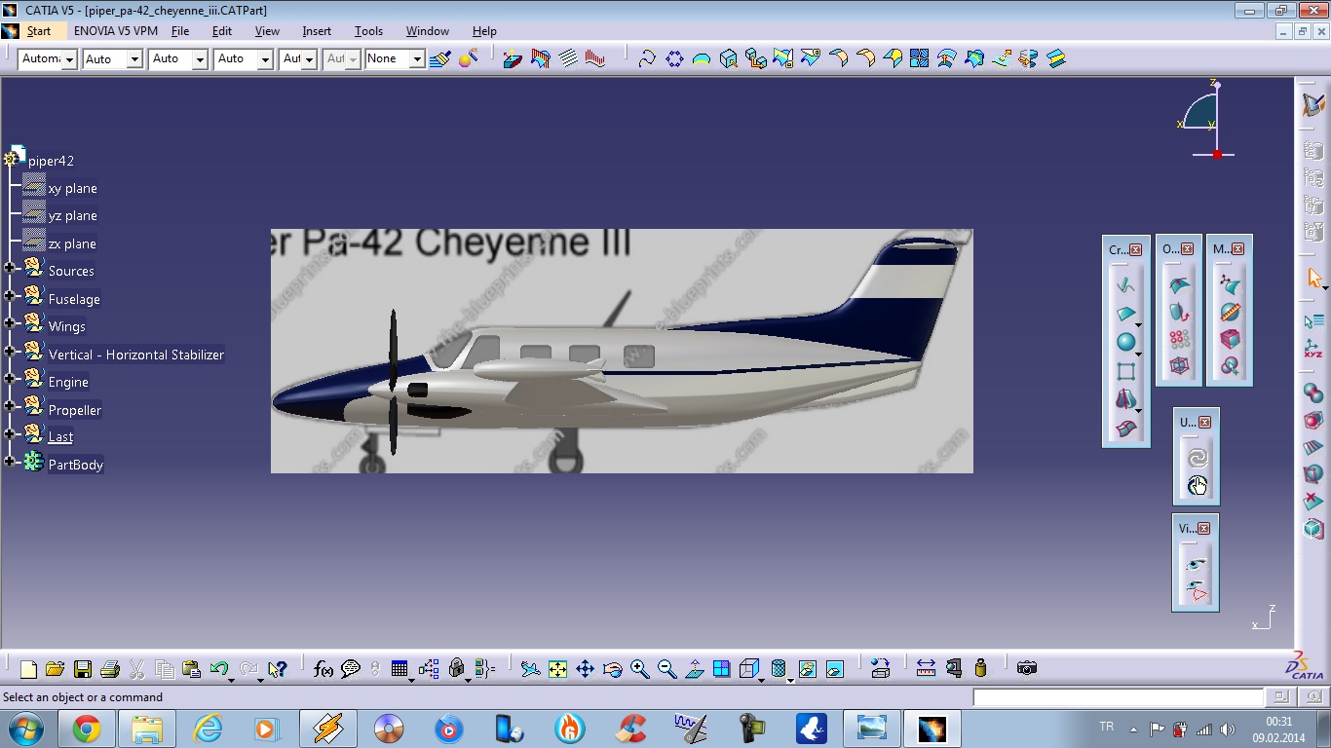This screenshot has height=748, width=1331.
Task: Open the Window menu
Action: (x=428, y=31)
